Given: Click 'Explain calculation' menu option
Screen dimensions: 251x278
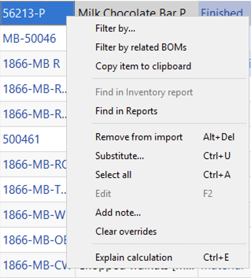Looking at the screenshot, I should tap(134, 258).
